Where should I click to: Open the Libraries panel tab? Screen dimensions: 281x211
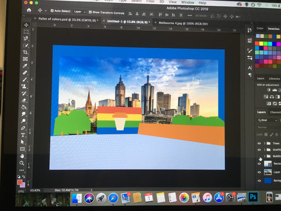point(274,78)
